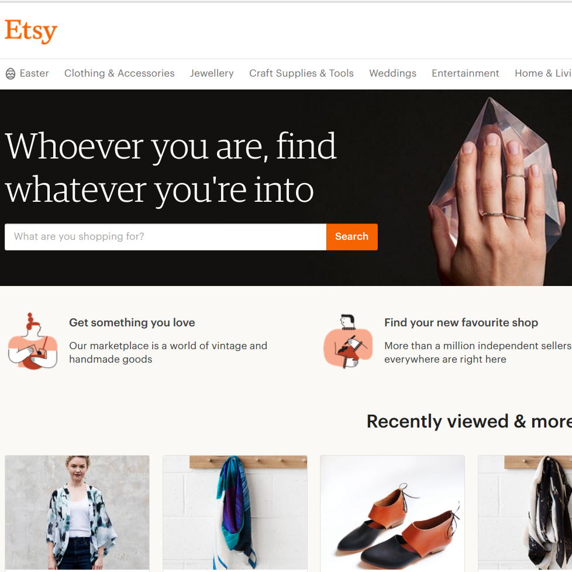This screenshot has width=572, height=572.
Task: Open the orange and black shoes listing
Action: coord(392,514)
